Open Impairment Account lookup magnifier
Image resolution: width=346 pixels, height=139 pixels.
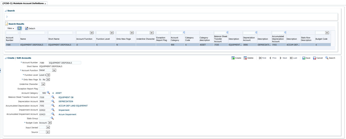53,110
